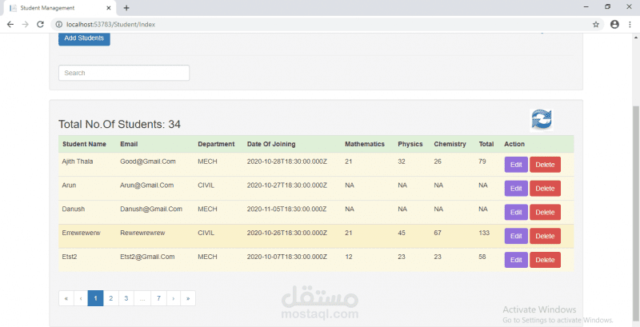This screenshot has height=327, width=640.
Task: Go to page 2 in pagination
Action: [x=110, y=298]
